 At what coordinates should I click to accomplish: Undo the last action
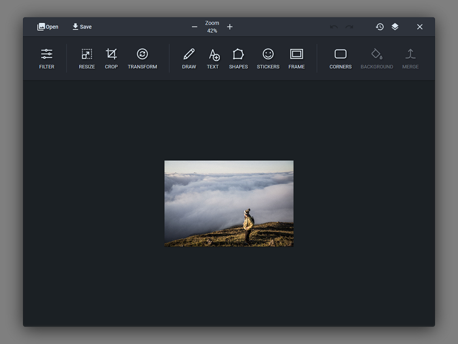point(335,27)
